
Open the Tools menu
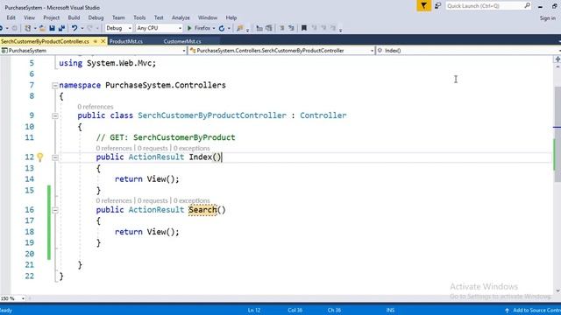click(x=139, y=17)
